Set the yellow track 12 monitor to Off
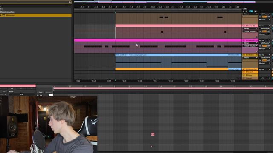 269,60
